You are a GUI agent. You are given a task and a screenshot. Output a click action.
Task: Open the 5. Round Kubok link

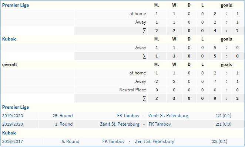(x=70, y=141)
